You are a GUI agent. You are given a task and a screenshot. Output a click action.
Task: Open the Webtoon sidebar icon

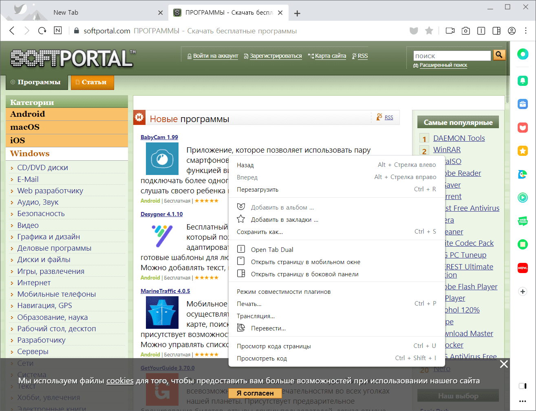pyautogui.click(x=523, y=221)
